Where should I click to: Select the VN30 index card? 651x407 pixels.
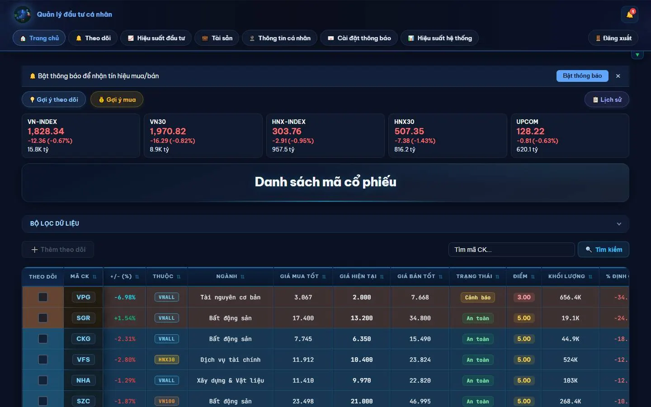coord(203,136)
